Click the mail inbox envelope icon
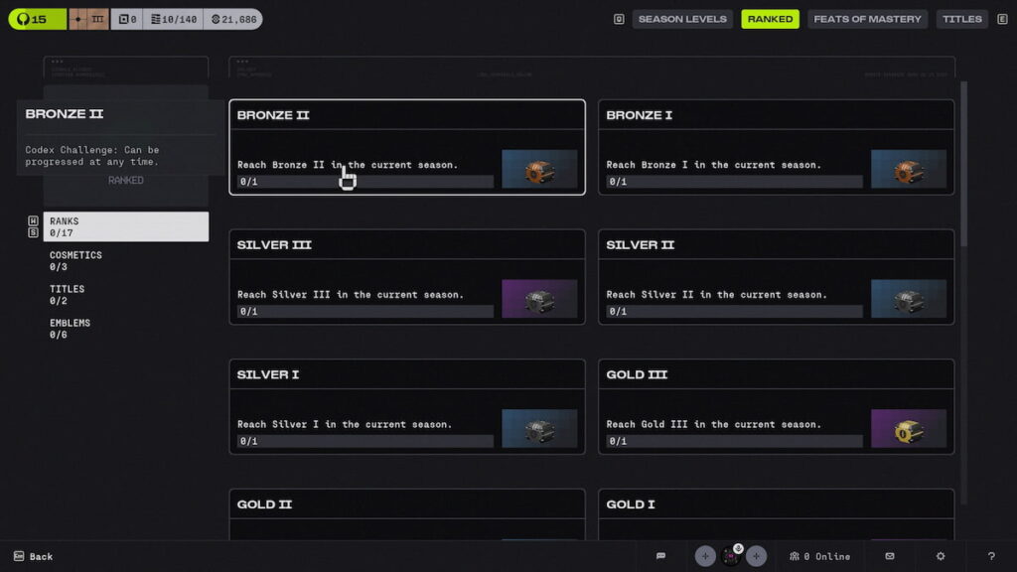Viewport: 1017px width, 572px height. click(890, 556)
